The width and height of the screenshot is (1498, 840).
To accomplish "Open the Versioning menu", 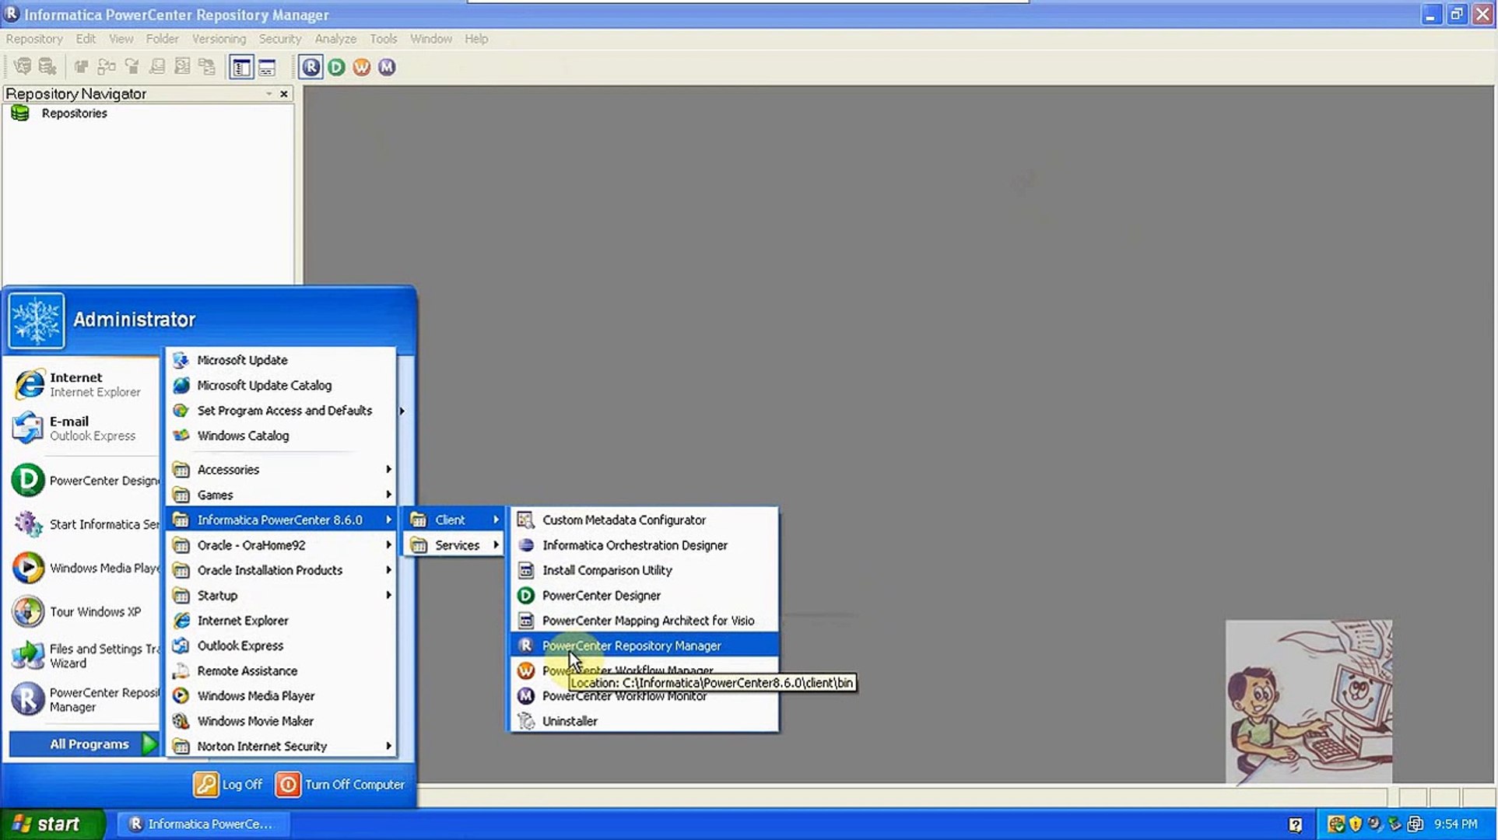I will 219,39.
